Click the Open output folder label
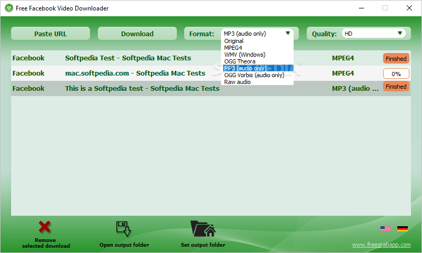422x253 pixels. tap(124, 245)
